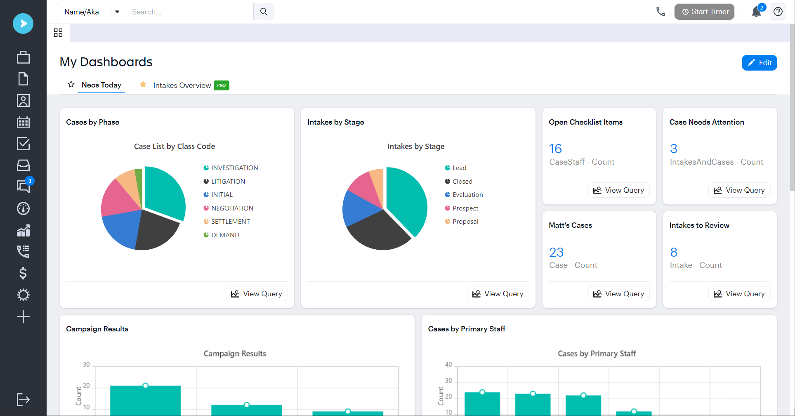Viewport: 795px width, 416px height.
Task: Click the Edit dashboard button
Action: click(759, 62)
